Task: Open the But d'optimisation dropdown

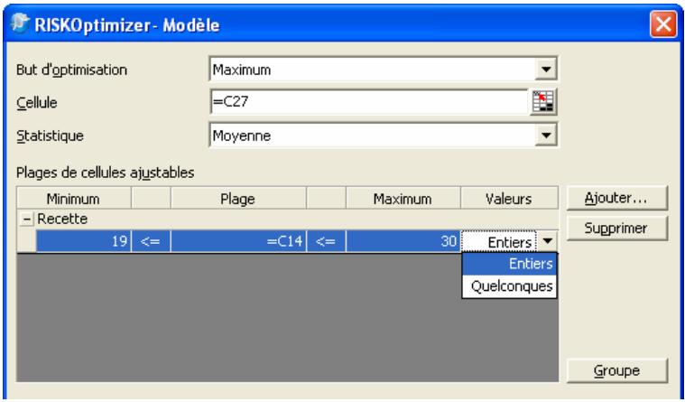Action: (x=546, y=70)
